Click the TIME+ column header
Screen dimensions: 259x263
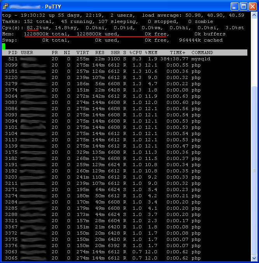[x=177, y=53]
